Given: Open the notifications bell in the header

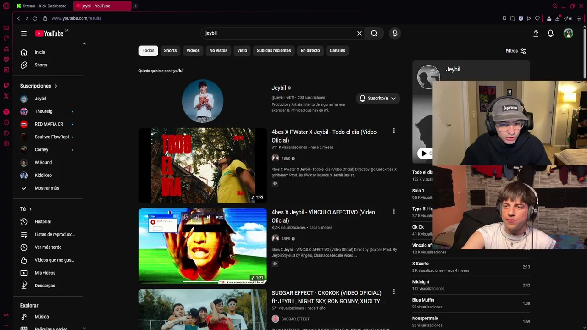Looking at the screenshot, I should pos(550,33).
